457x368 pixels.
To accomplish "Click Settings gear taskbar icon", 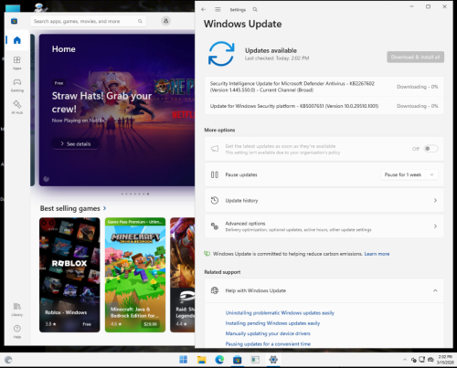I will click(x=273, y=360).
